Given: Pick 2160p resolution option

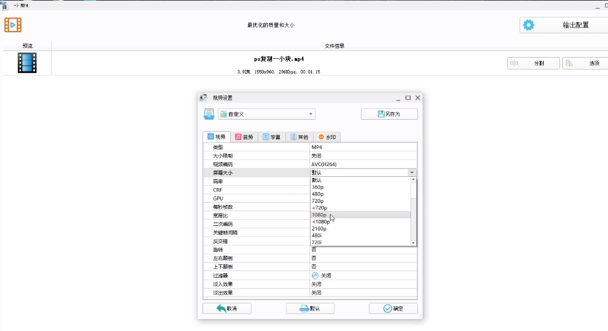Looking at the screenshot, I should click(319, 229).
